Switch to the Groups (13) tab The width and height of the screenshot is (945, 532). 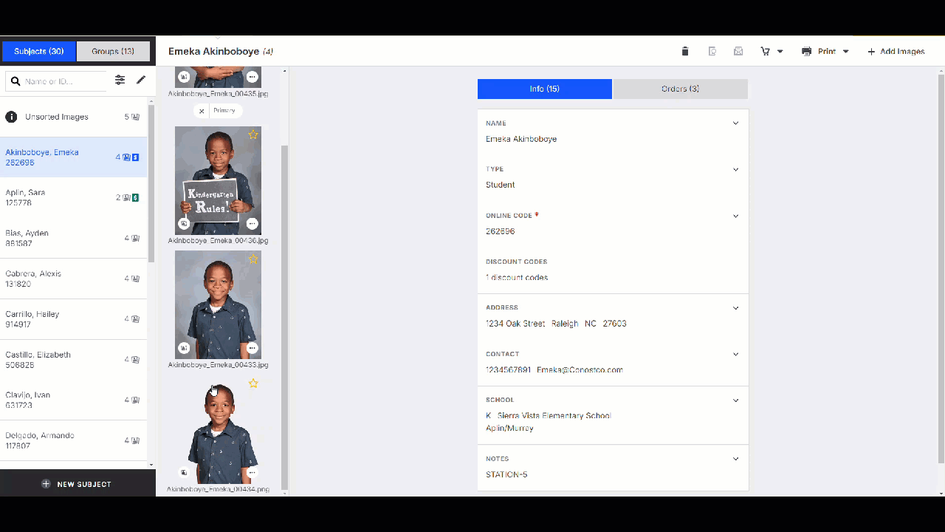[x=113, y=51]
